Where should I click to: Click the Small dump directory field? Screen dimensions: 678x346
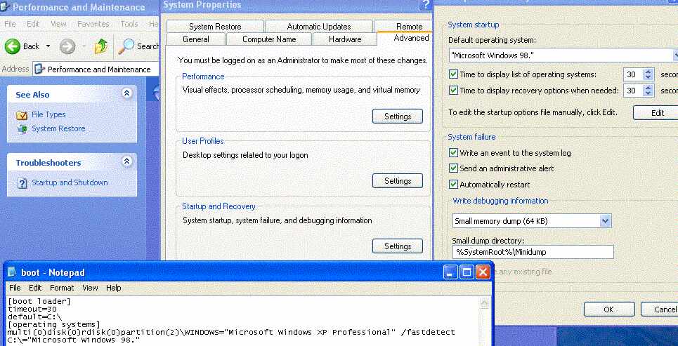533,252
